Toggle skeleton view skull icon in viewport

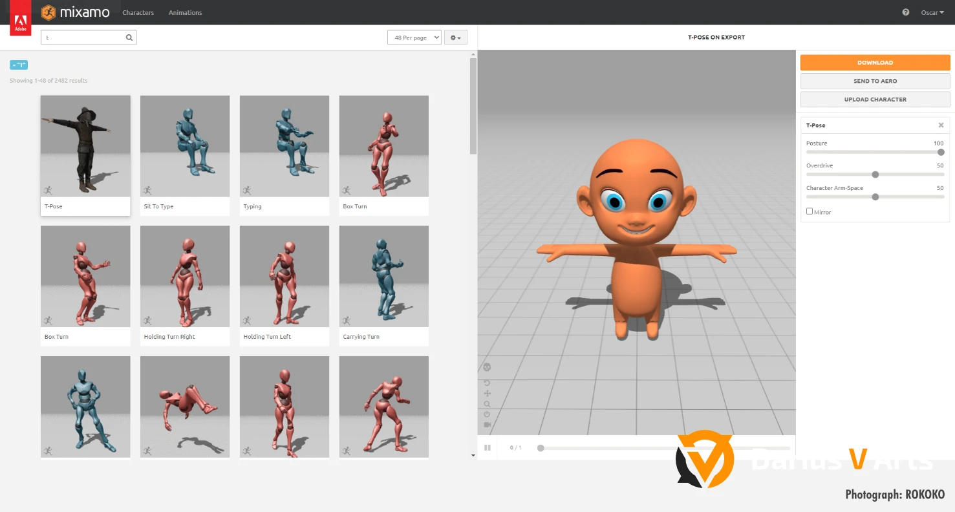coord(487,367)
